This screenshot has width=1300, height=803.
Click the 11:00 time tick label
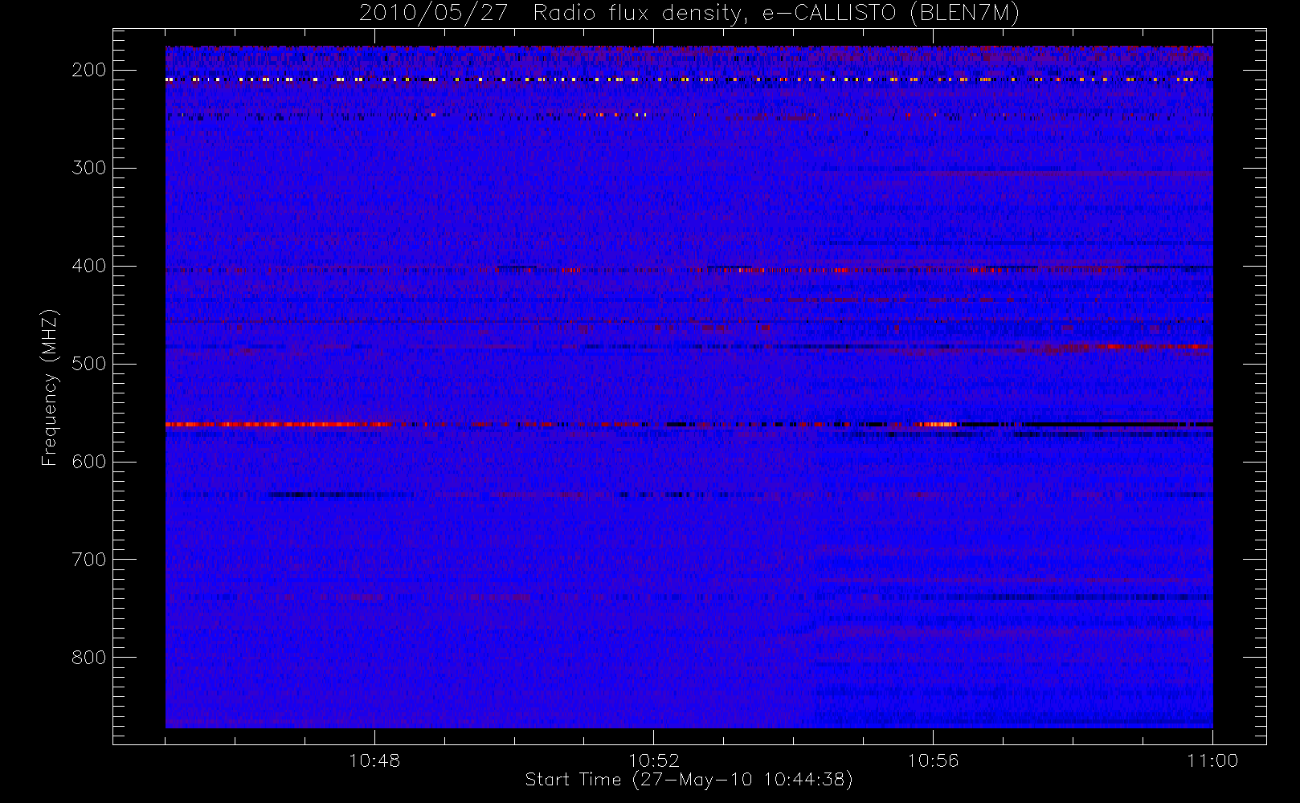[x=1212, y=760]
